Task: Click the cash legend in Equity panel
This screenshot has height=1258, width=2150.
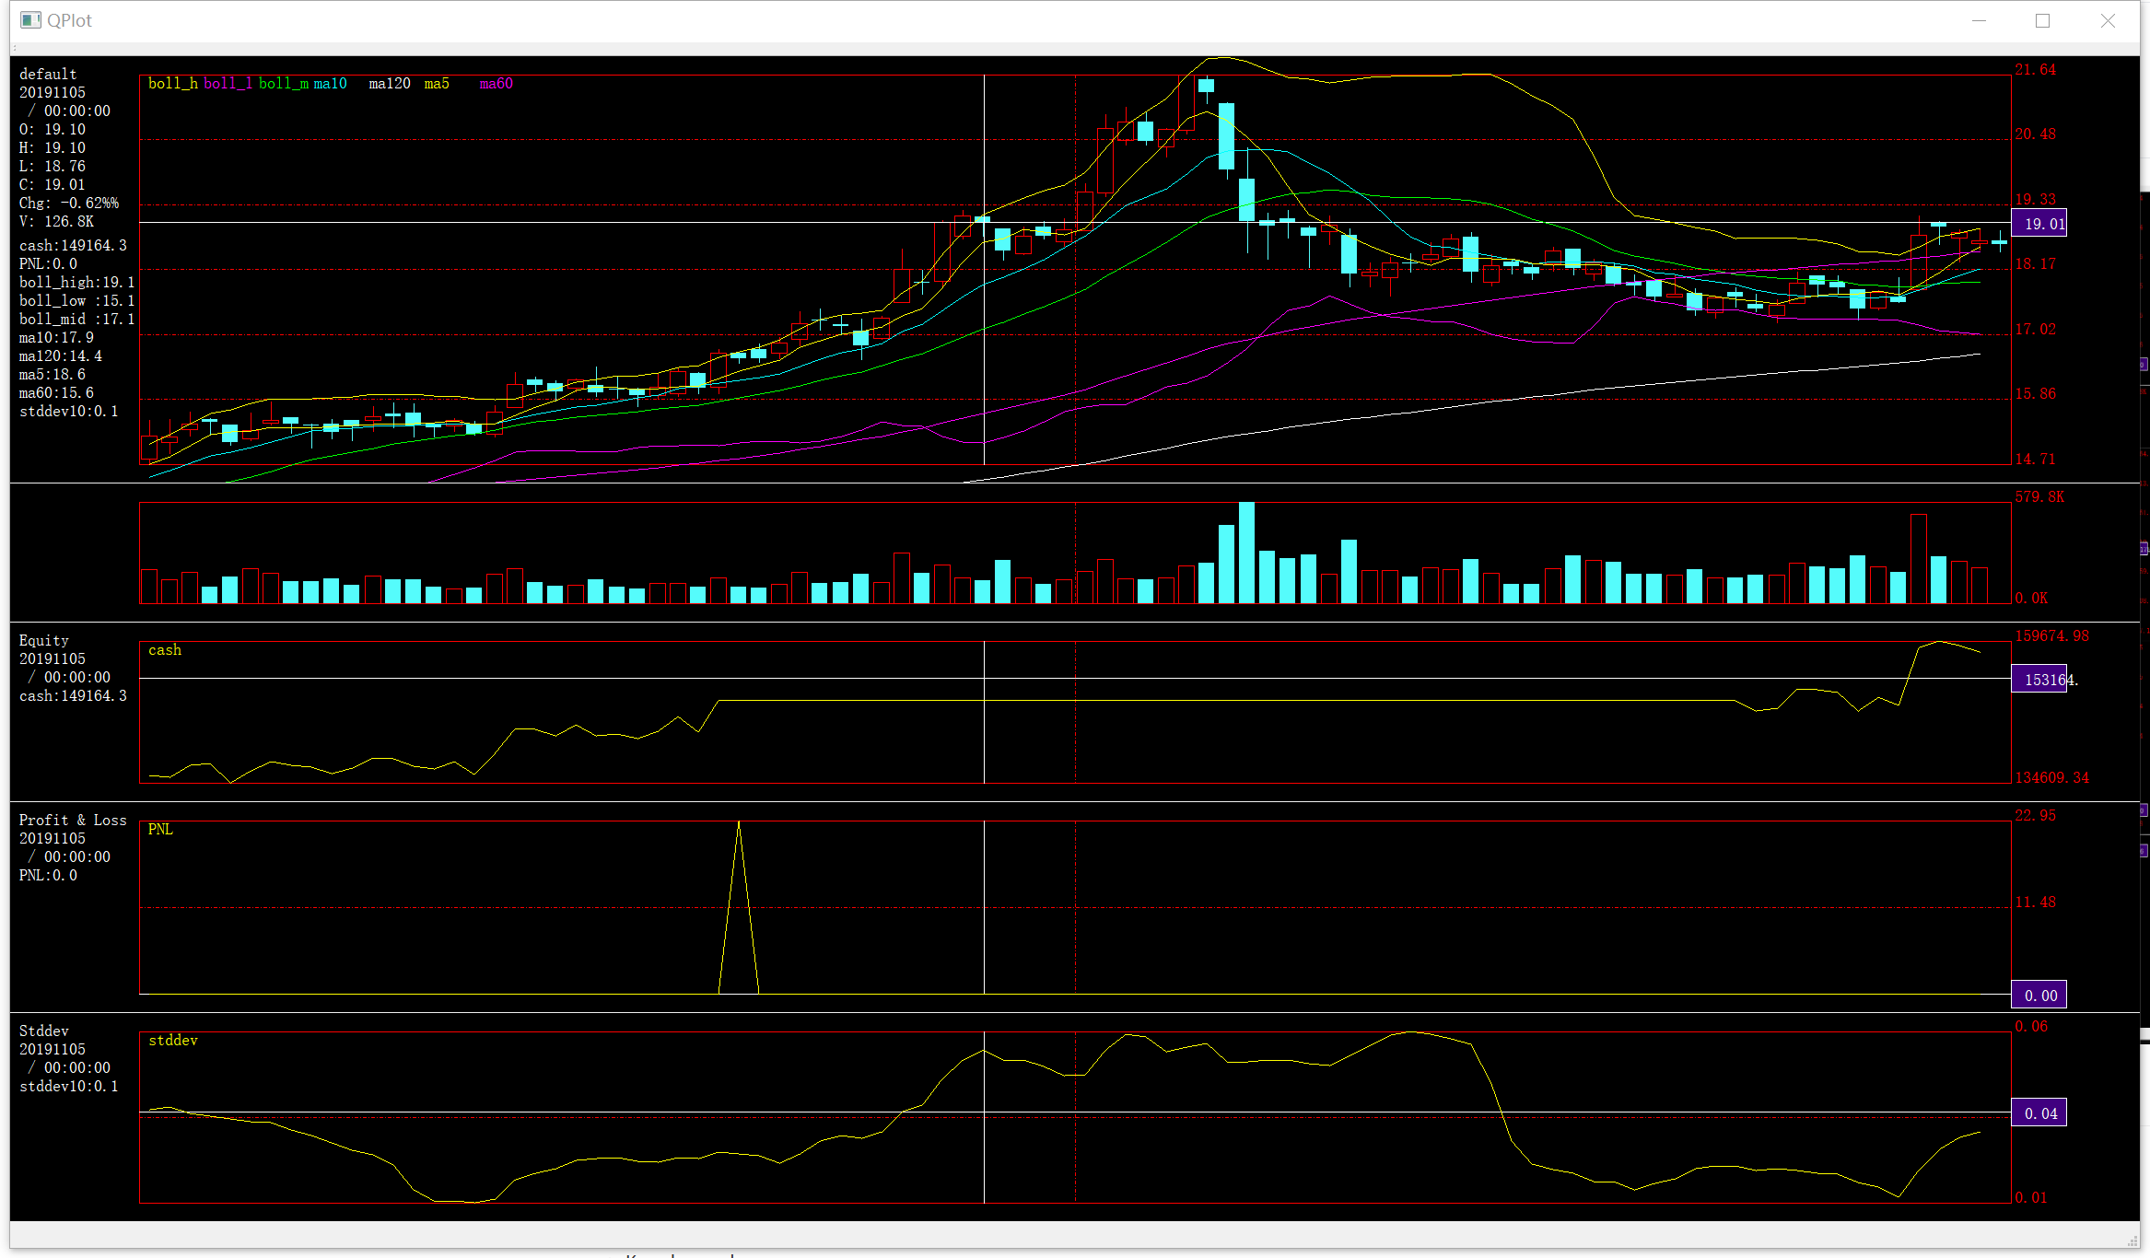Action: (165, 650)
